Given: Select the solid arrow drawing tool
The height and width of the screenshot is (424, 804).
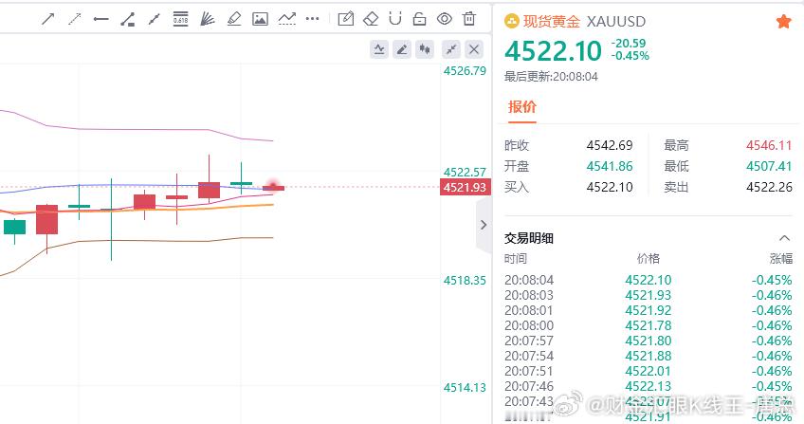Looking at the screenshot, I should pos(48,20).
